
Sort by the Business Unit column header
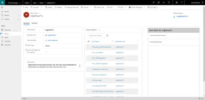pyautogui.click(x=120, y=42)
